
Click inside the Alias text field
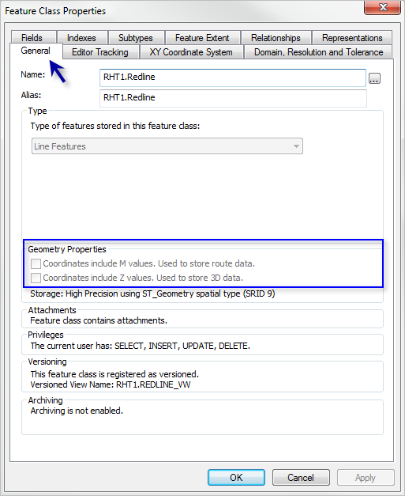pyautogui.click(x=233, y=98)
